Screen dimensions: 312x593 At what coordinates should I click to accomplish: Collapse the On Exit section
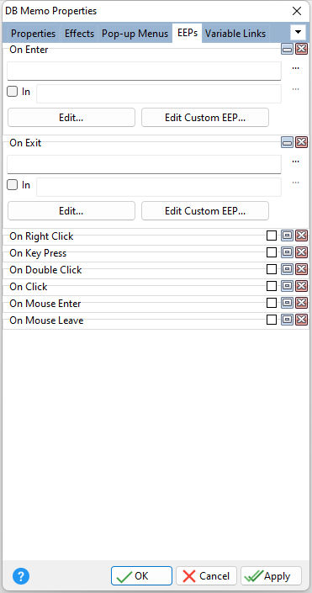[x=287, y=142]
